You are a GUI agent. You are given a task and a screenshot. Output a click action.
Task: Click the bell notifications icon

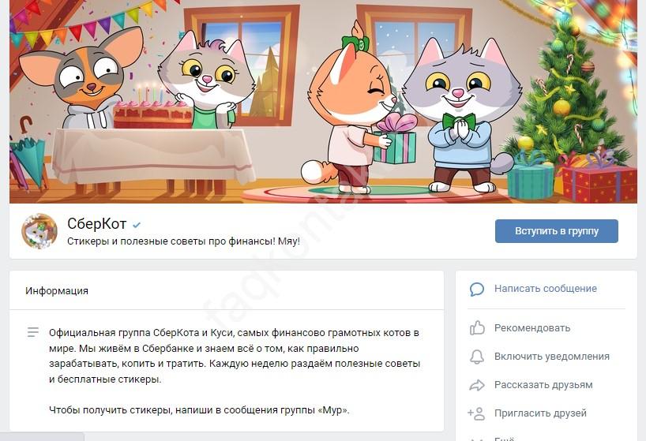[477, 357]
